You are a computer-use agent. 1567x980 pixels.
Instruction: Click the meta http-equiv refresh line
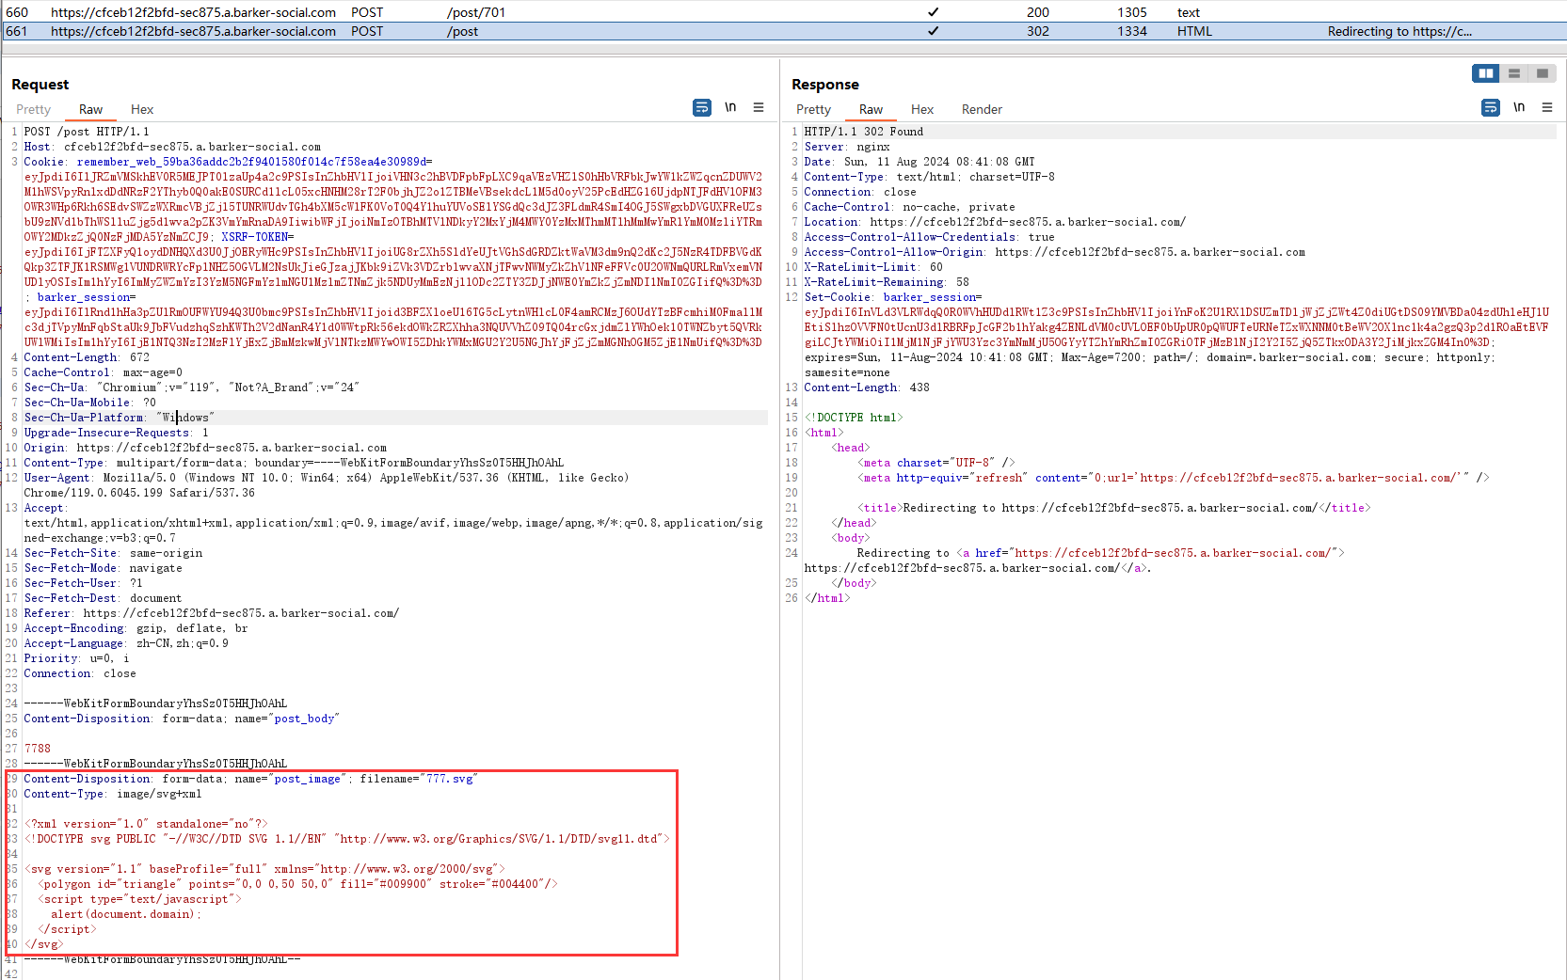[1174, 478]
